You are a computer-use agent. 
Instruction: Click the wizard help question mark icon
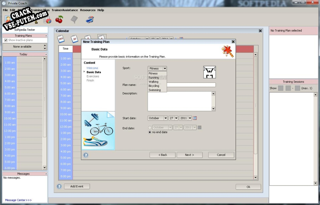[86, 155]
